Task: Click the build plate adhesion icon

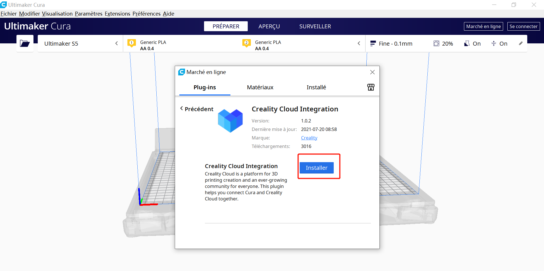Action: 494,43
